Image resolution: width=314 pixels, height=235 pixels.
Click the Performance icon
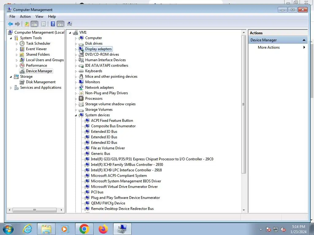coord(22,65)
